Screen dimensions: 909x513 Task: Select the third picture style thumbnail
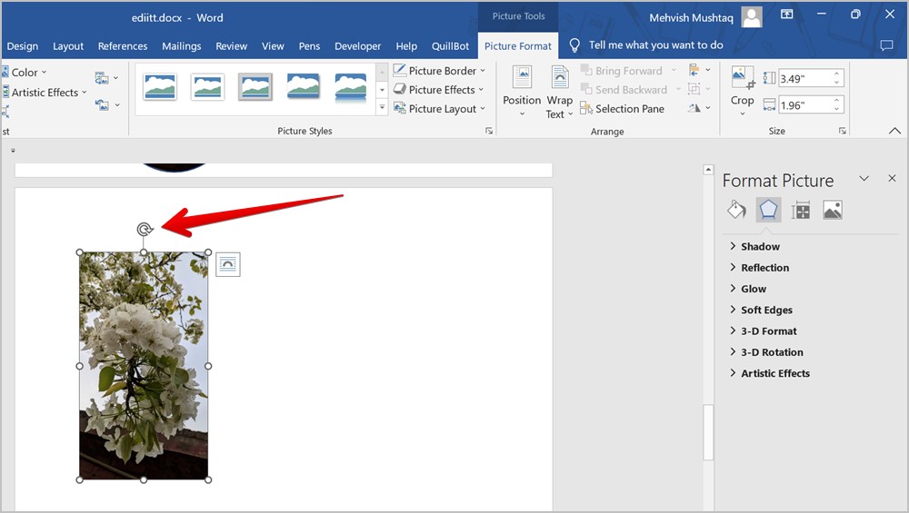(255, 87)
